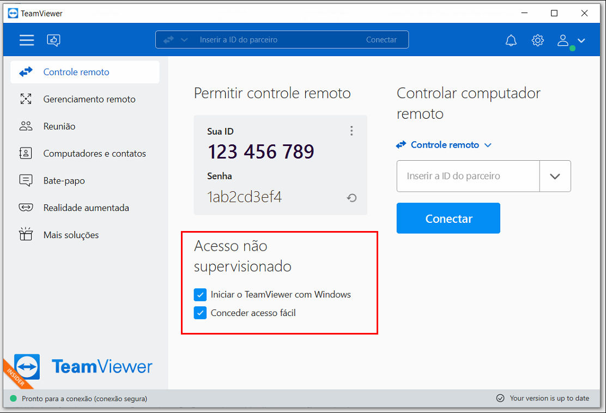Click the feedback thumbs-up icon
Image resolution: width=606 pixels, height=413 pixels.
click(54, 40)
